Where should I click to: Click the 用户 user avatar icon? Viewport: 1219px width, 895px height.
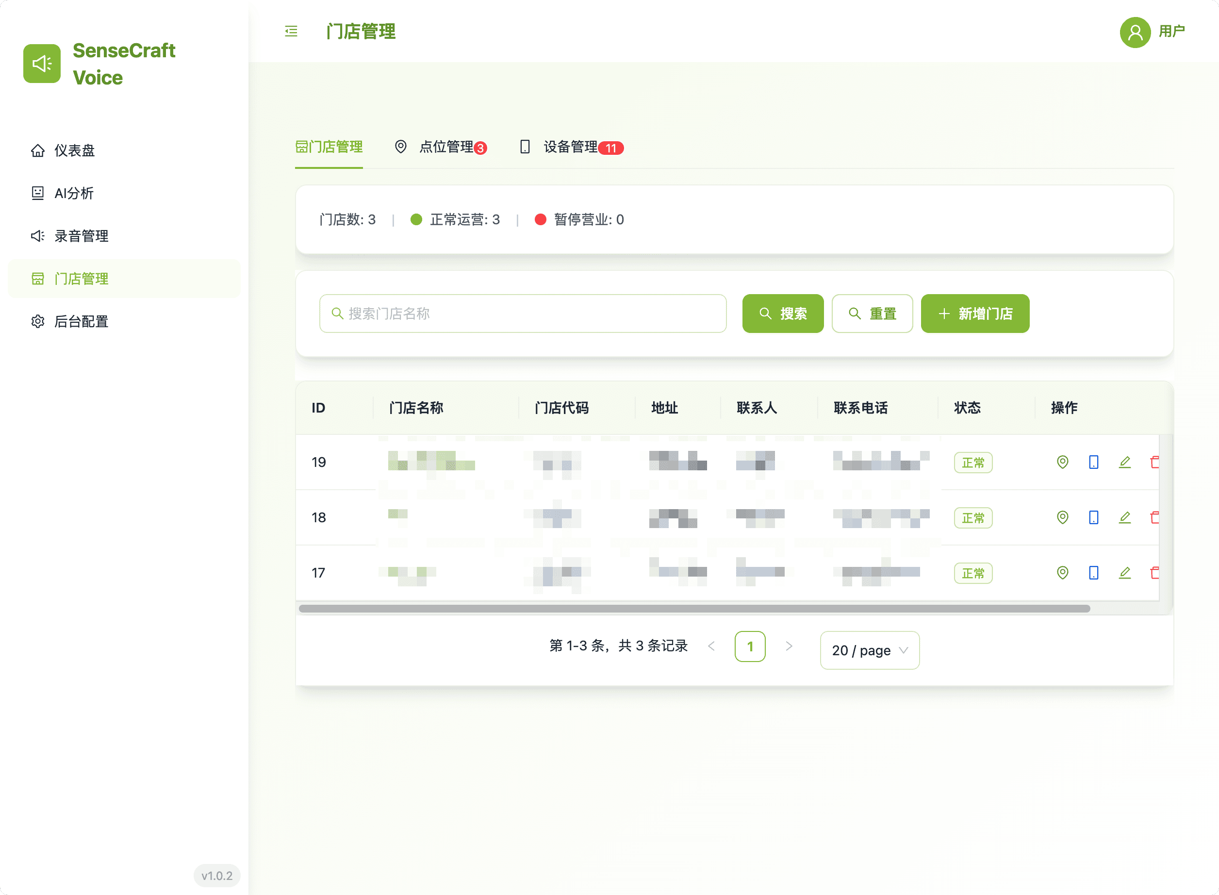click(x=1135, y=33)
